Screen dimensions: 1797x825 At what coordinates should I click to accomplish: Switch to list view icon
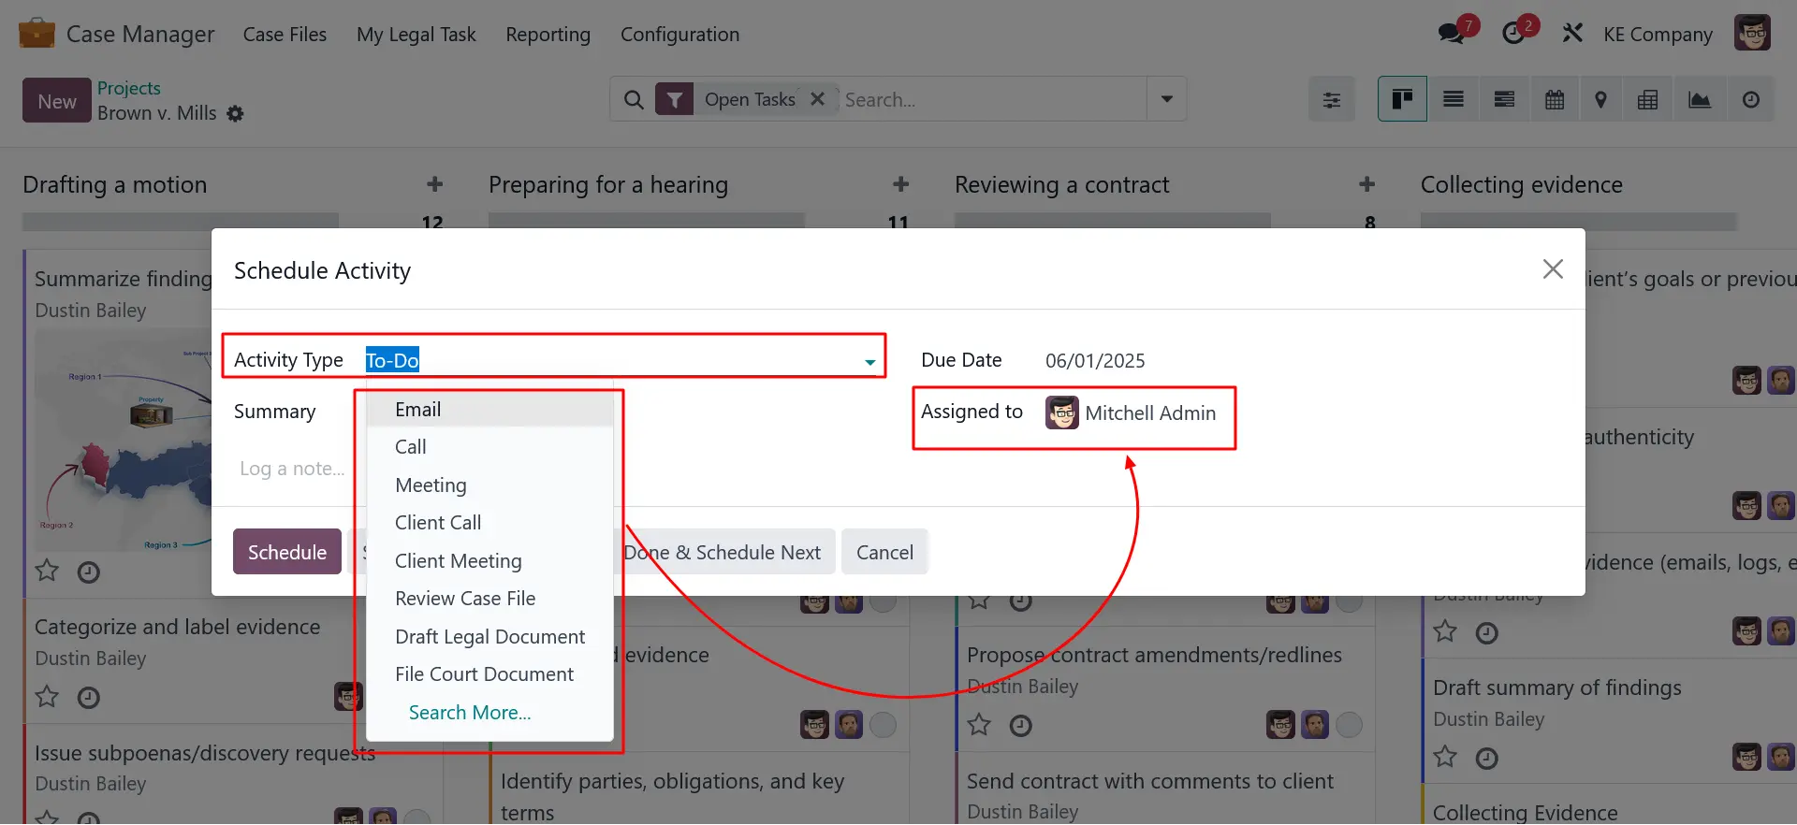pos(1454,99)
